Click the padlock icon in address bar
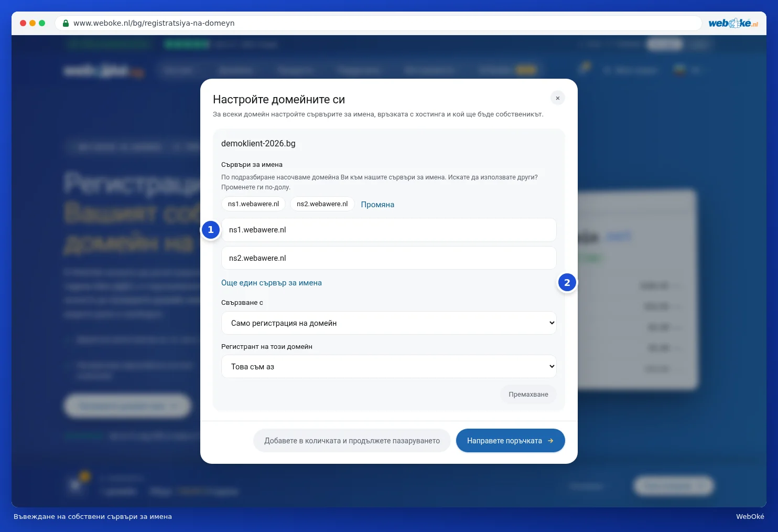The width and height of the screenshot is (778, 532). coord(66,23)
